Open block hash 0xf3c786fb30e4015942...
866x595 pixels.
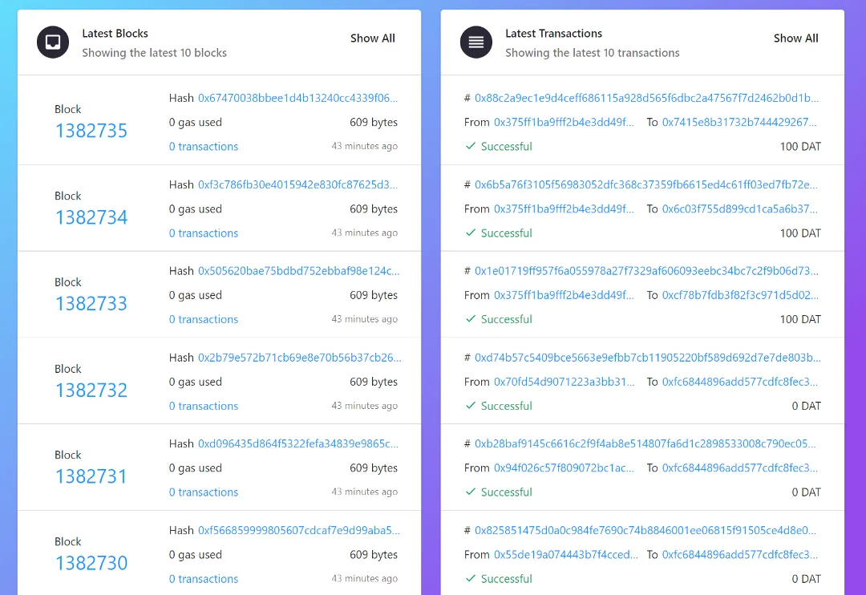click(297, 184)
